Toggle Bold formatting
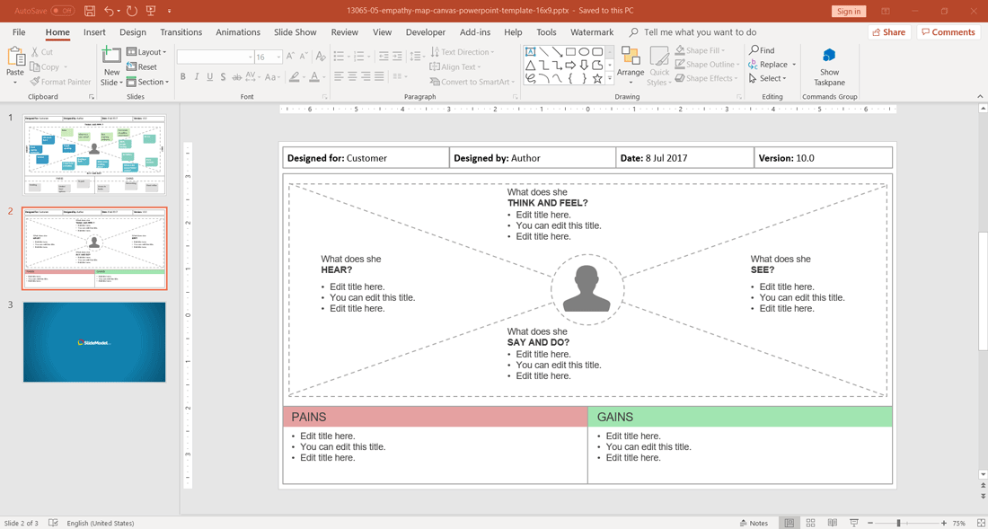 point(182,77)
